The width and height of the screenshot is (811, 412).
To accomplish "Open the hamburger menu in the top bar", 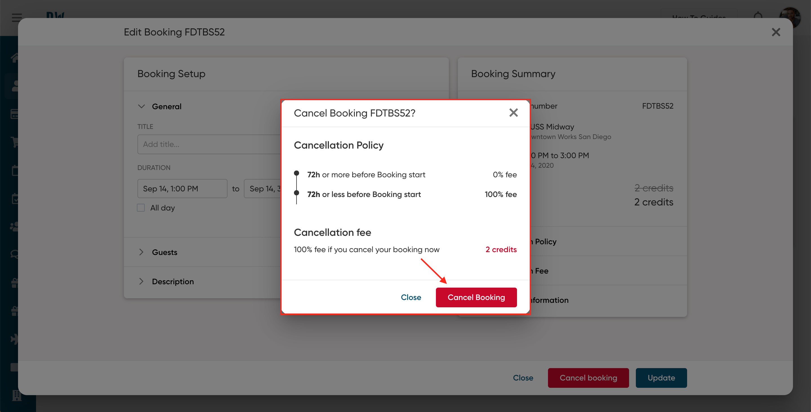I will [17, 18].
